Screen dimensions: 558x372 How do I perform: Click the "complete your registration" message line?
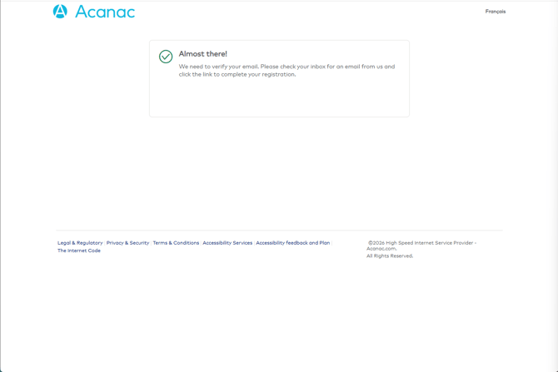point(237,74)
